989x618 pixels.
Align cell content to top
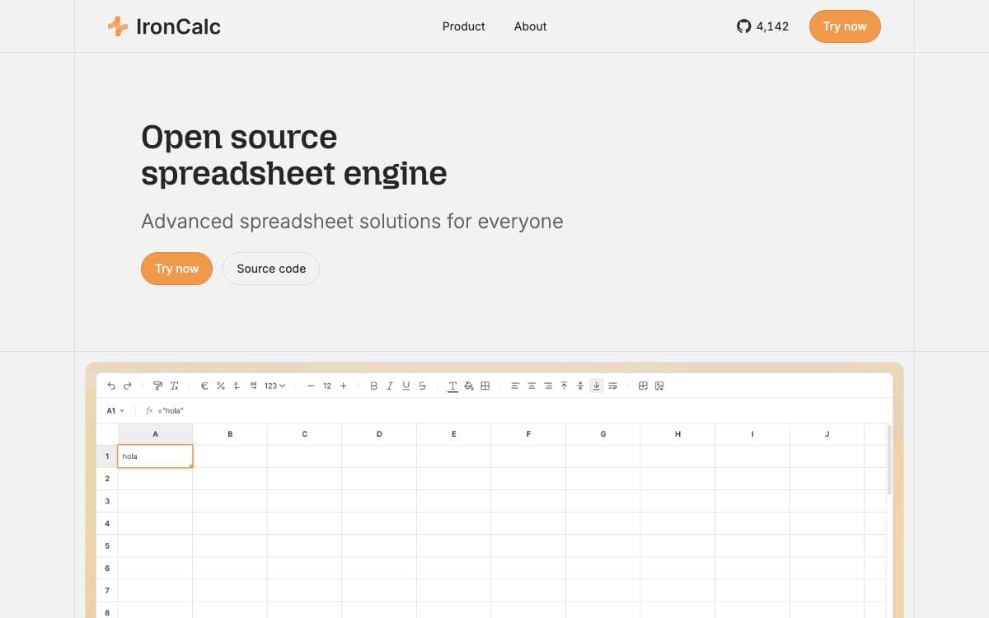tap(564, 386)
